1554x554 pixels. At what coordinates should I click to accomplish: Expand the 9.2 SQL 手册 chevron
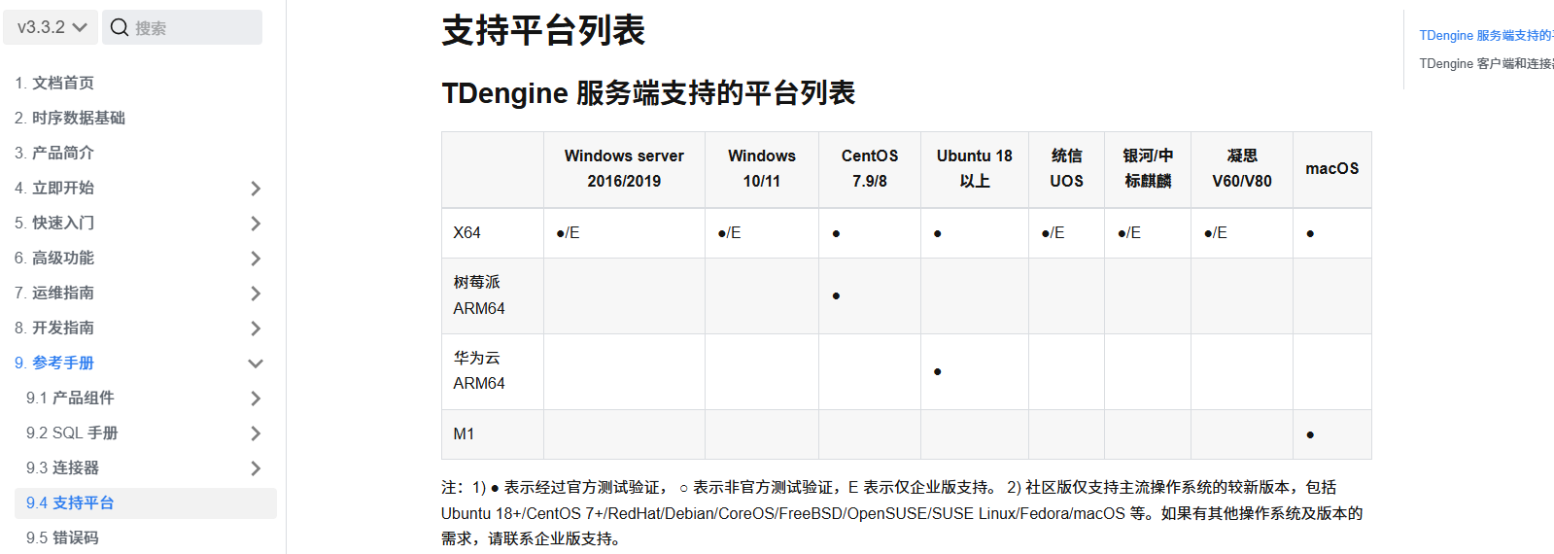(256, 433)
